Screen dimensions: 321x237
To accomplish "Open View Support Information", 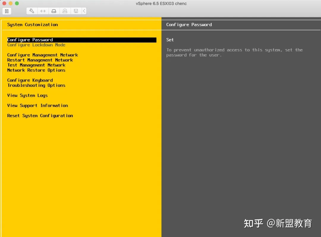I will (x=37, y=106).
